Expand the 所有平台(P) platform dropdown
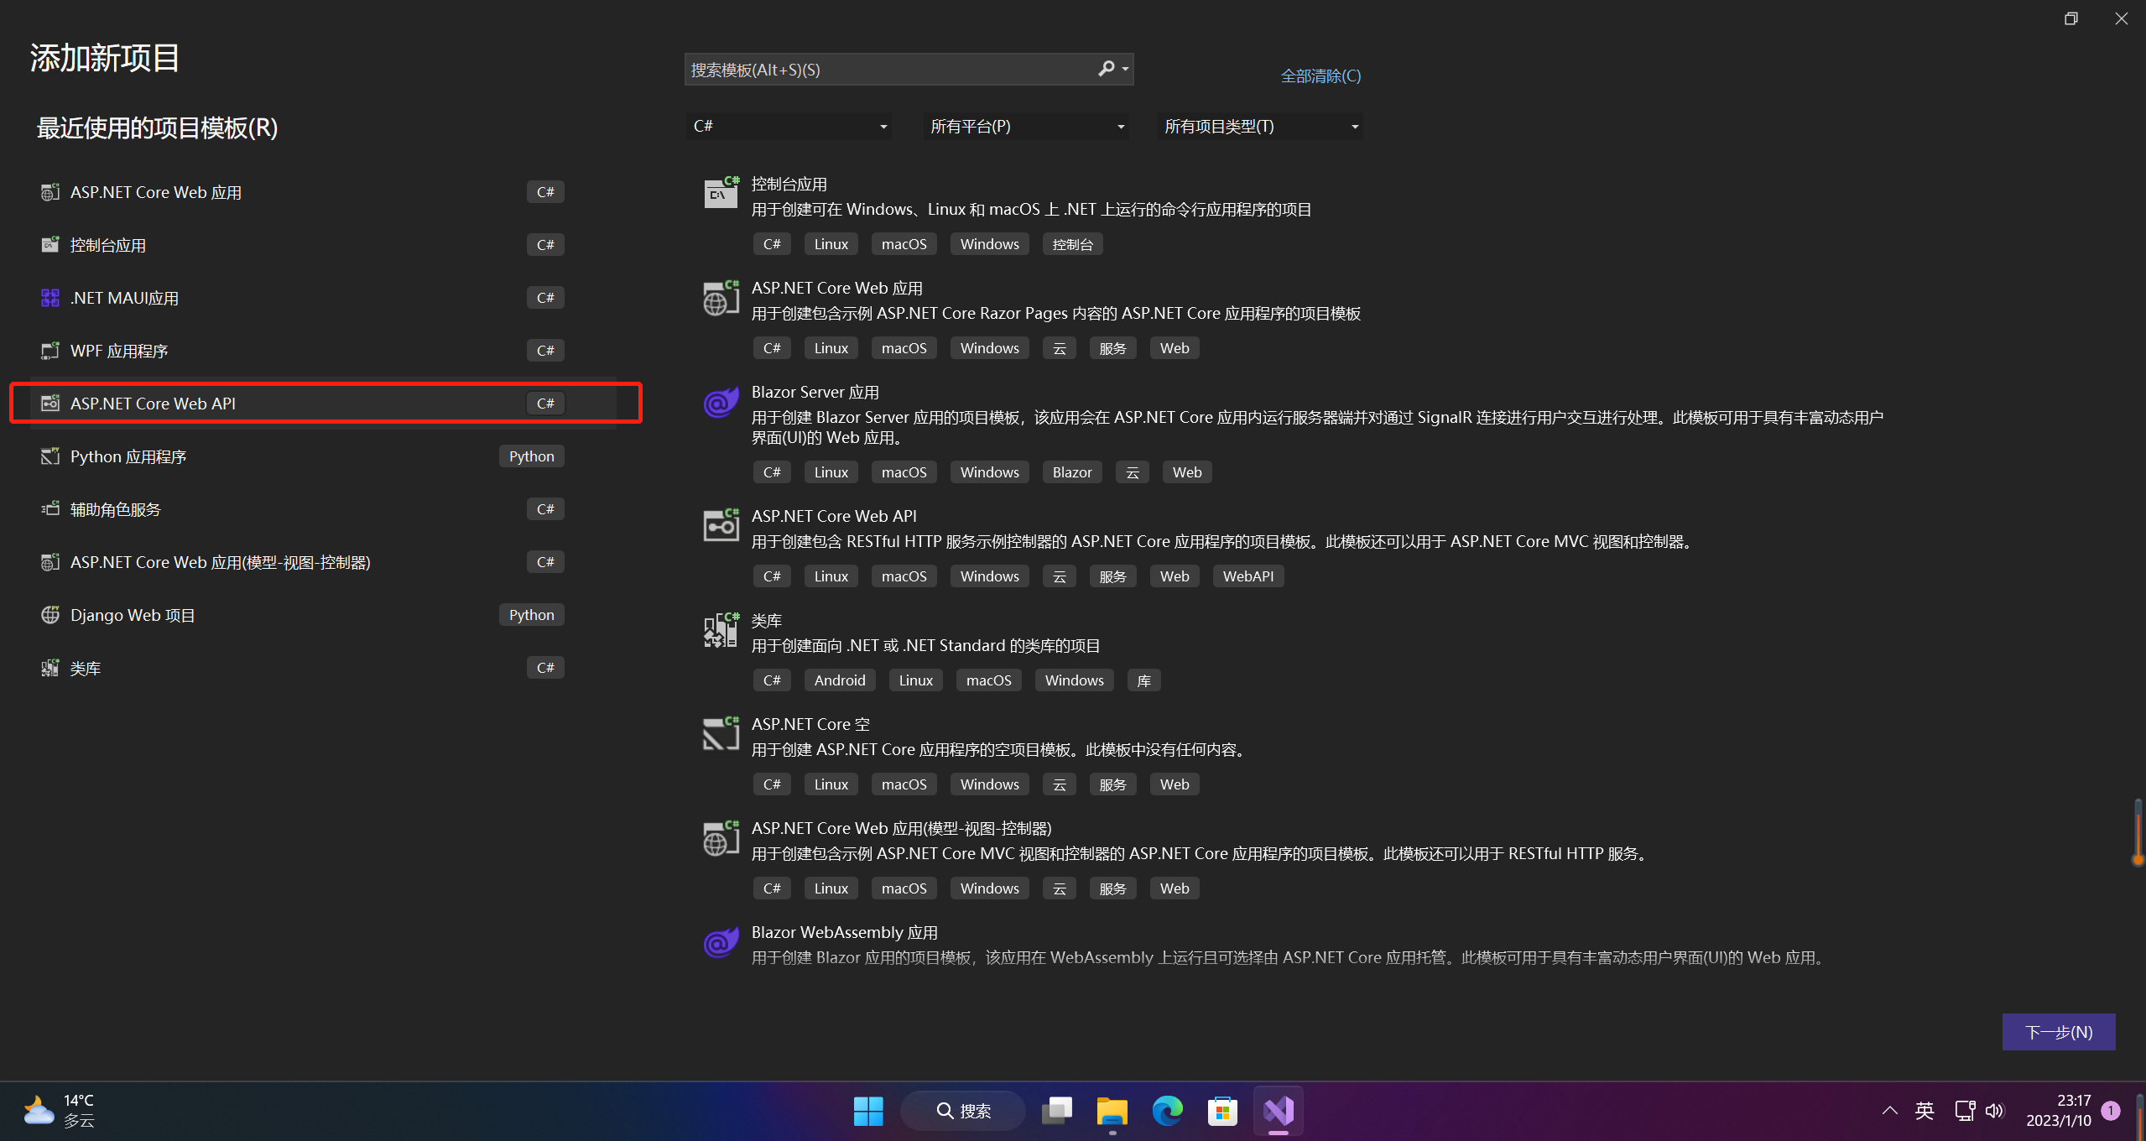This screenshot has width=2146, height=1141. pos(1025,126)
